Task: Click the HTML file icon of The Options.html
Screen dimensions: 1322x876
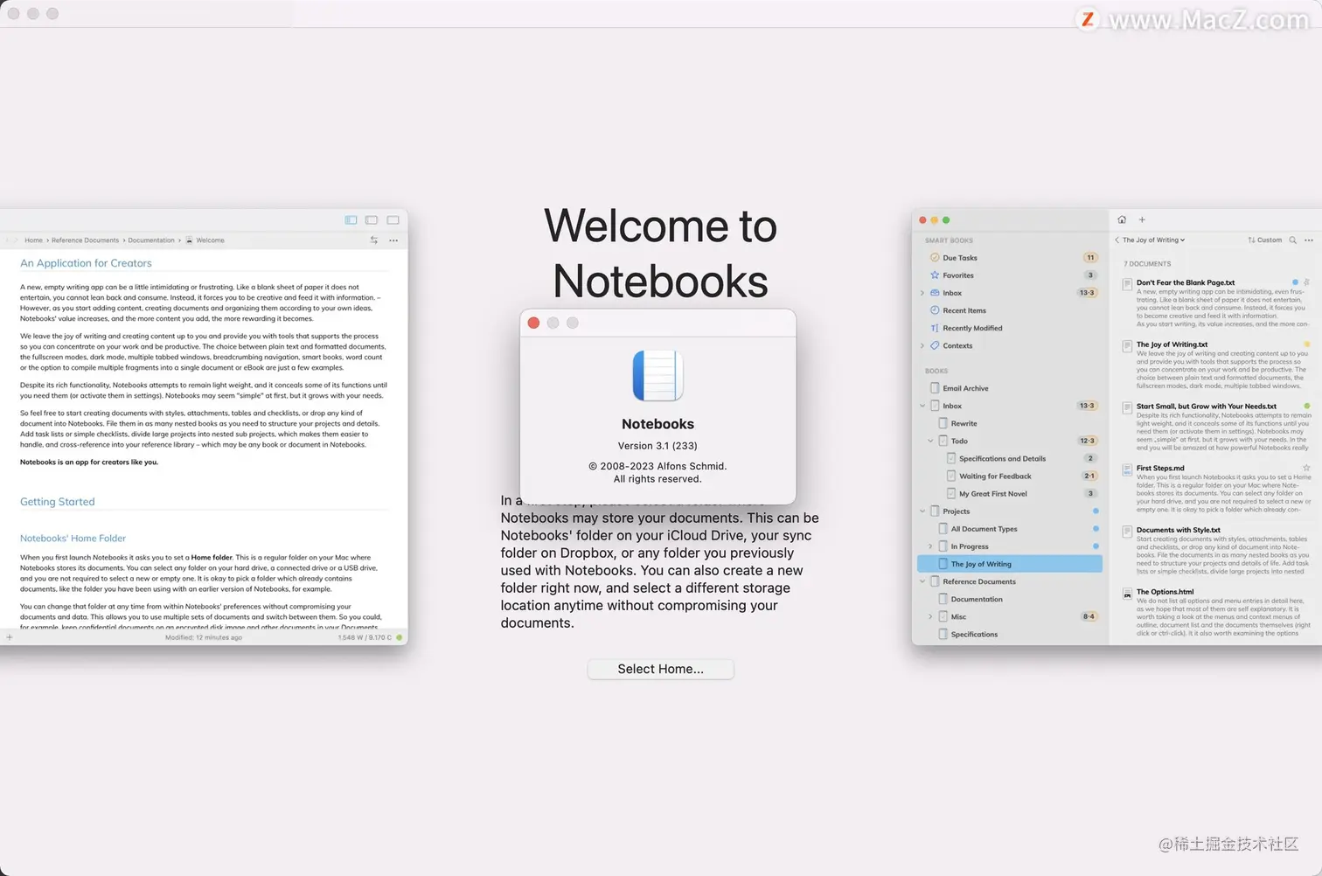Action: click(x=1127, y=594)
